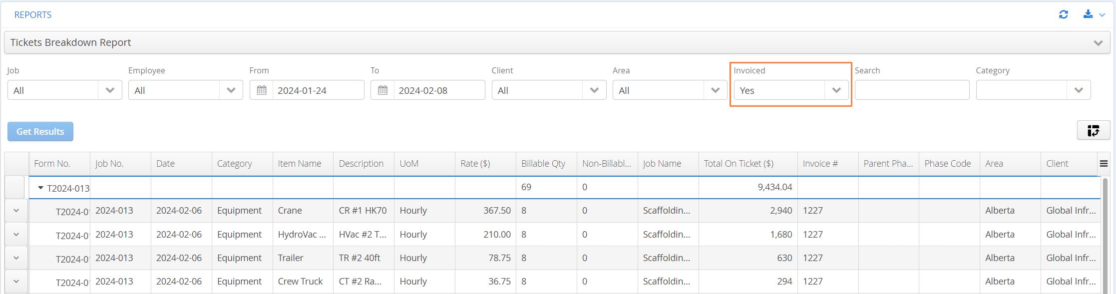Click the To date calendar icon
The image size is (1116, 294).
[382, 90]
